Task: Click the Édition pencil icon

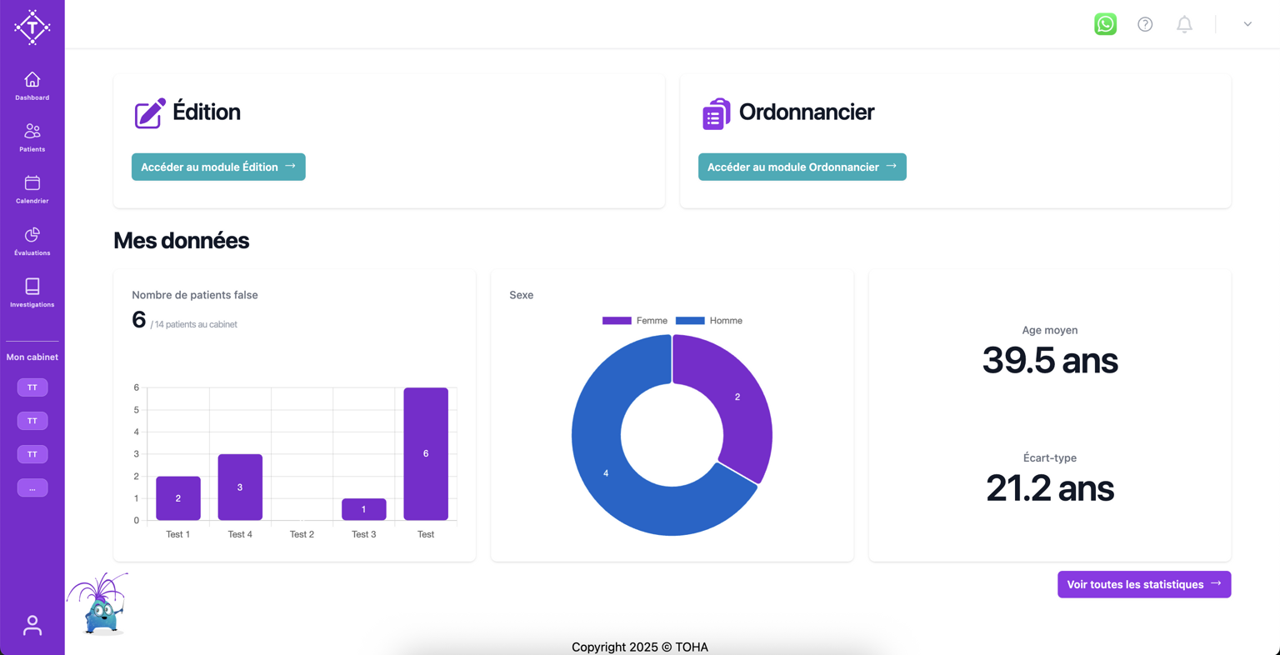Action: [150, 113]
